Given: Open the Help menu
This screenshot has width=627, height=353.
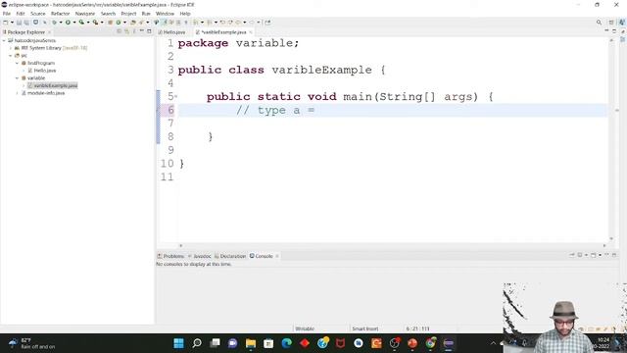Looking at the screenshot, I should click(x=185, y=13).
